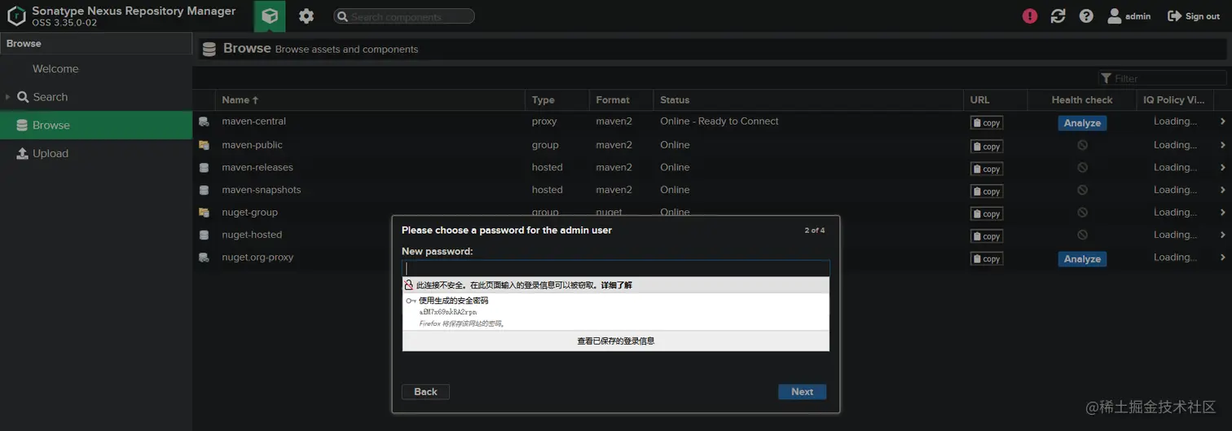Click the Format column header
1232x431 pixels.
(621, 100)
